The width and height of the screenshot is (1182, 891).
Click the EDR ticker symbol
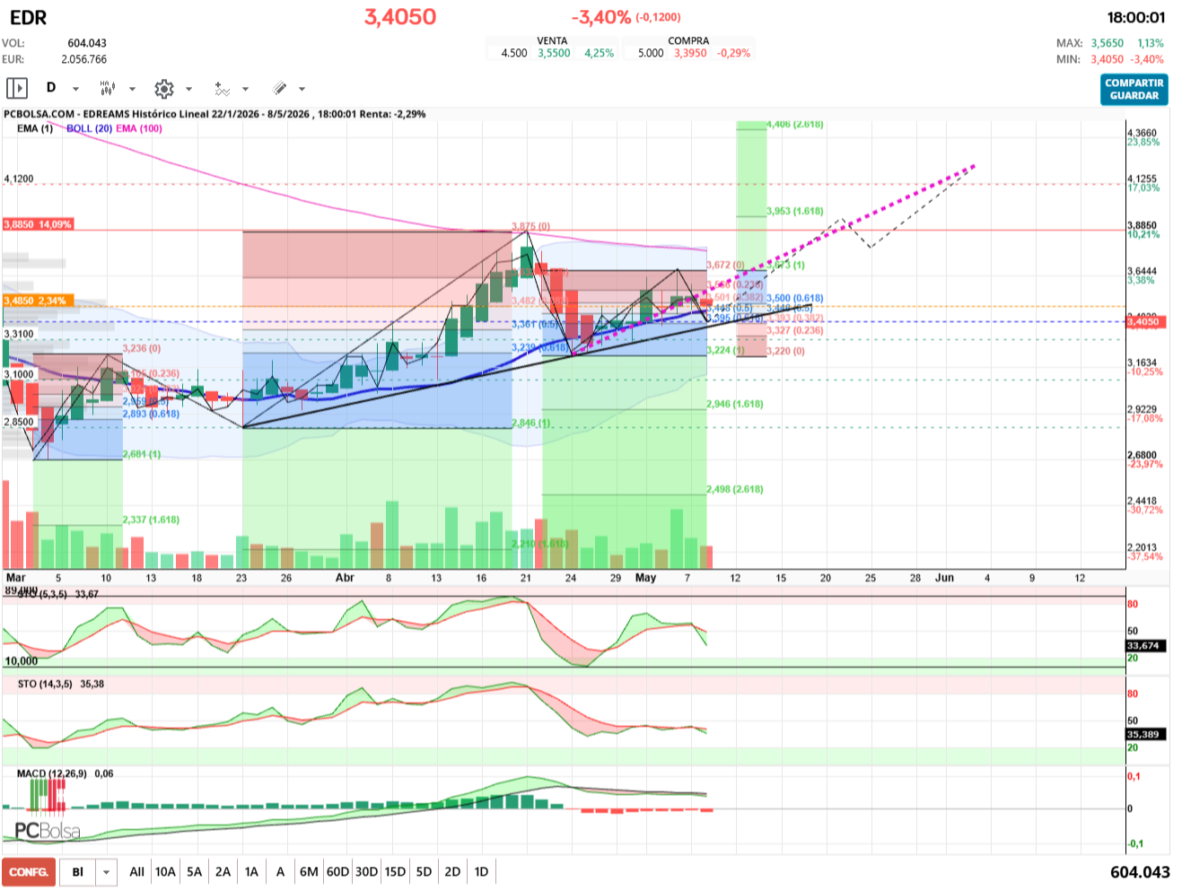[x=28, y=17]
